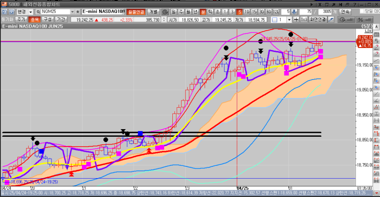
Task: Click the question mark help icon
Action: click(x=354, y=5)
